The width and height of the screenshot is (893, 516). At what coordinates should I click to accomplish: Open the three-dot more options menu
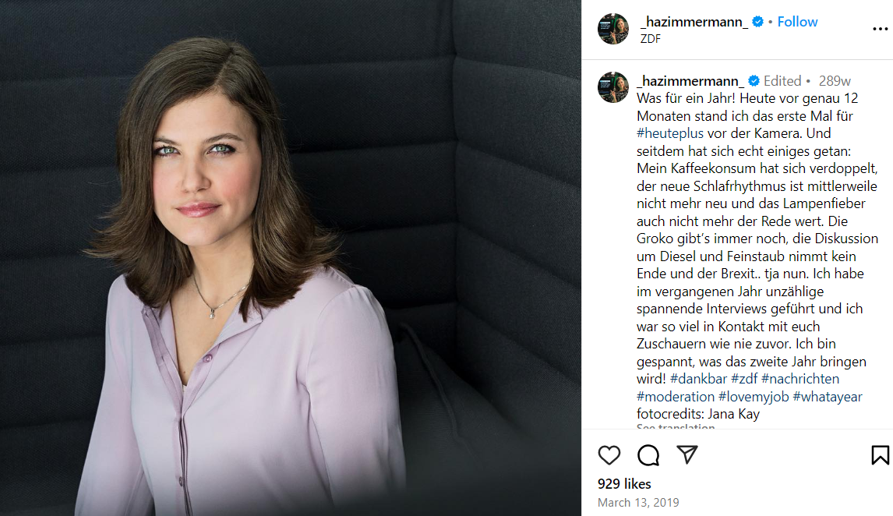pos(880,29)
